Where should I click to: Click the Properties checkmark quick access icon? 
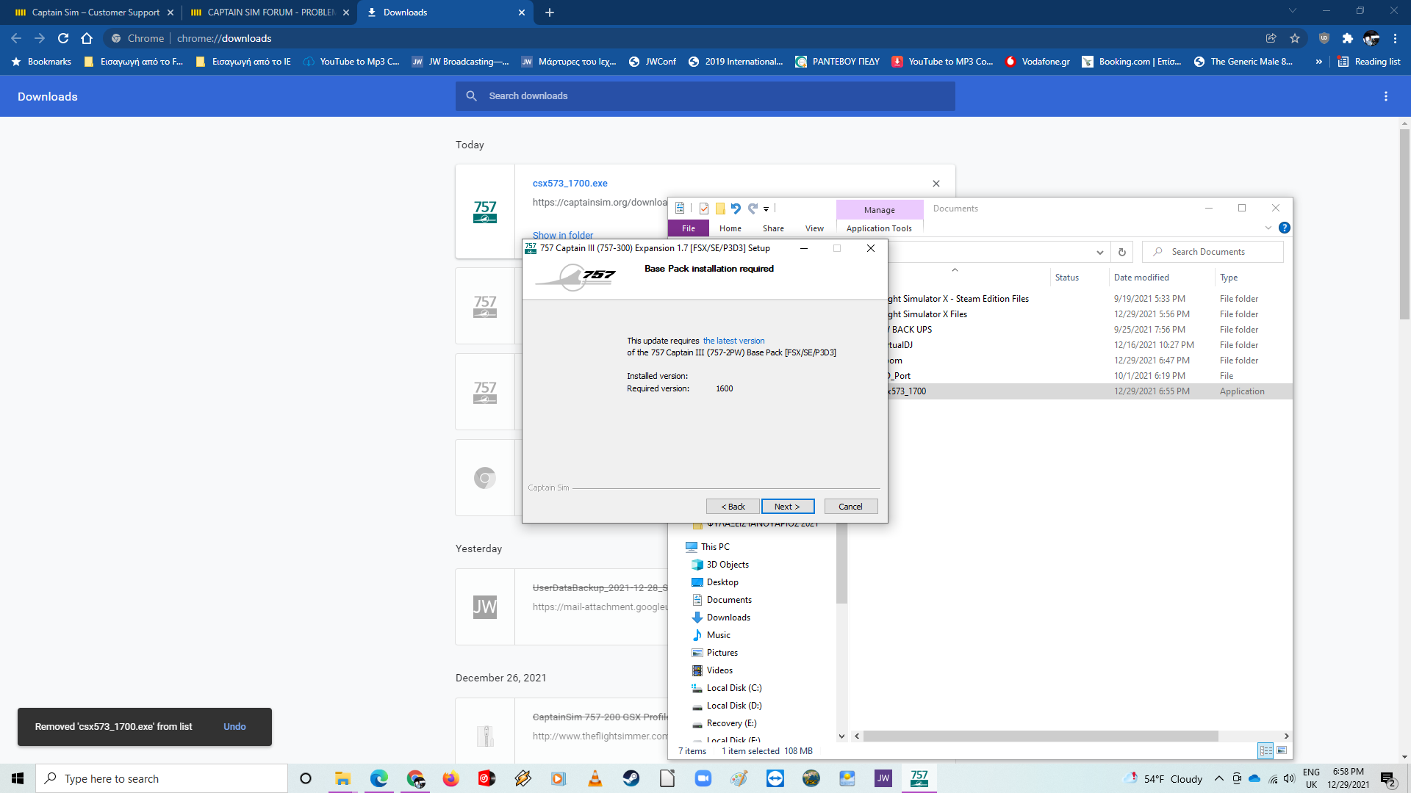(x=704, y=209)
